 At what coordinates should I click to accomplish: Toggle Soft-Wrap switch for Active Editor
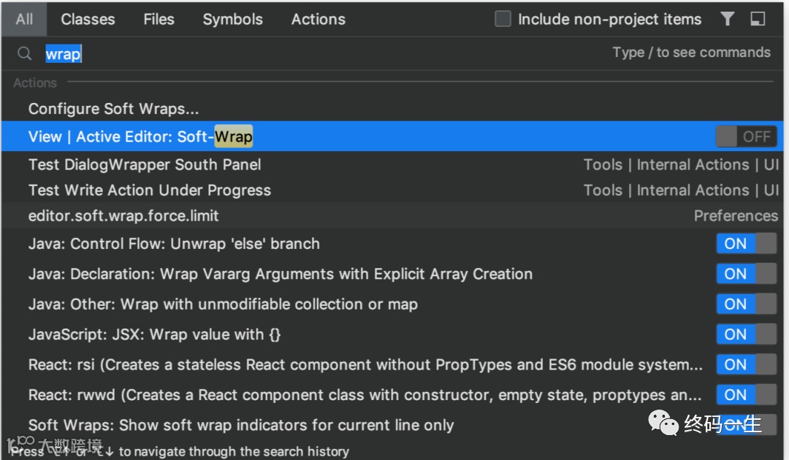[745, 137]
